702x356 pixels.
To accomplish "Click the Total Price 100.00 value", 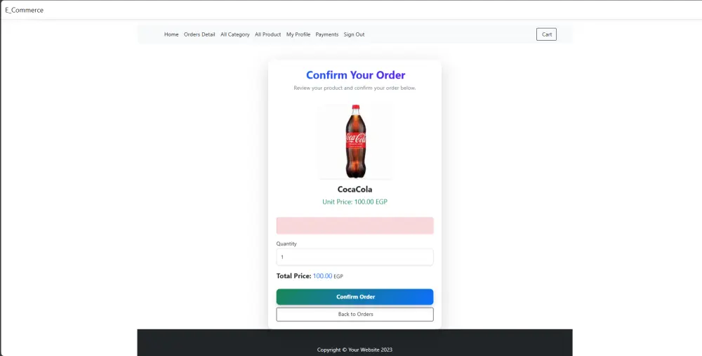I will pyautogui.click(x=322, y=276).
